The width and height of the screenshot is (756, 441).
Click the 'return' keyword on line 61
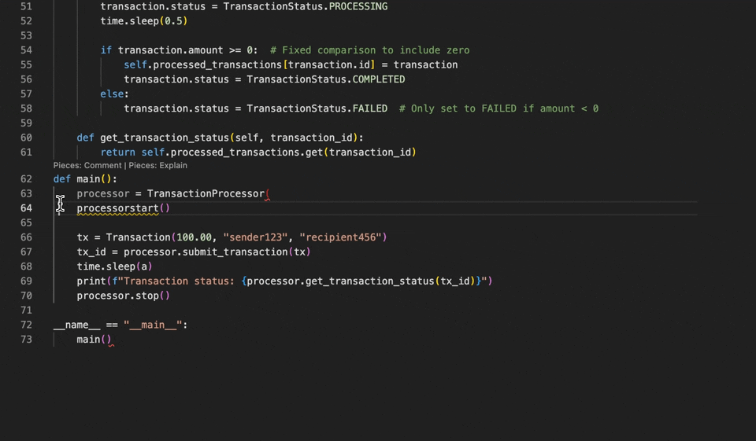coord(117,153)
